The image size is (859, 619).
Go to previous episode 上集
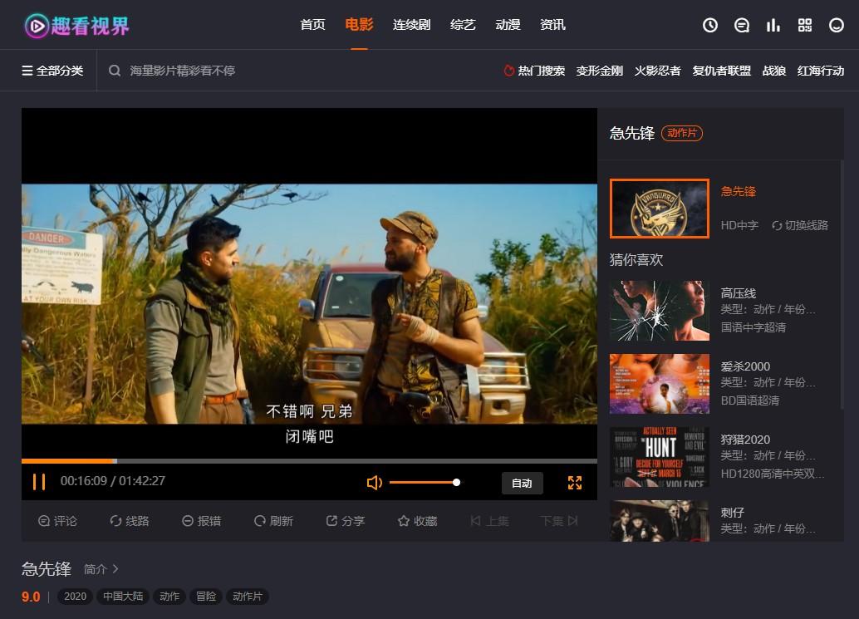[x=490, y=521]
